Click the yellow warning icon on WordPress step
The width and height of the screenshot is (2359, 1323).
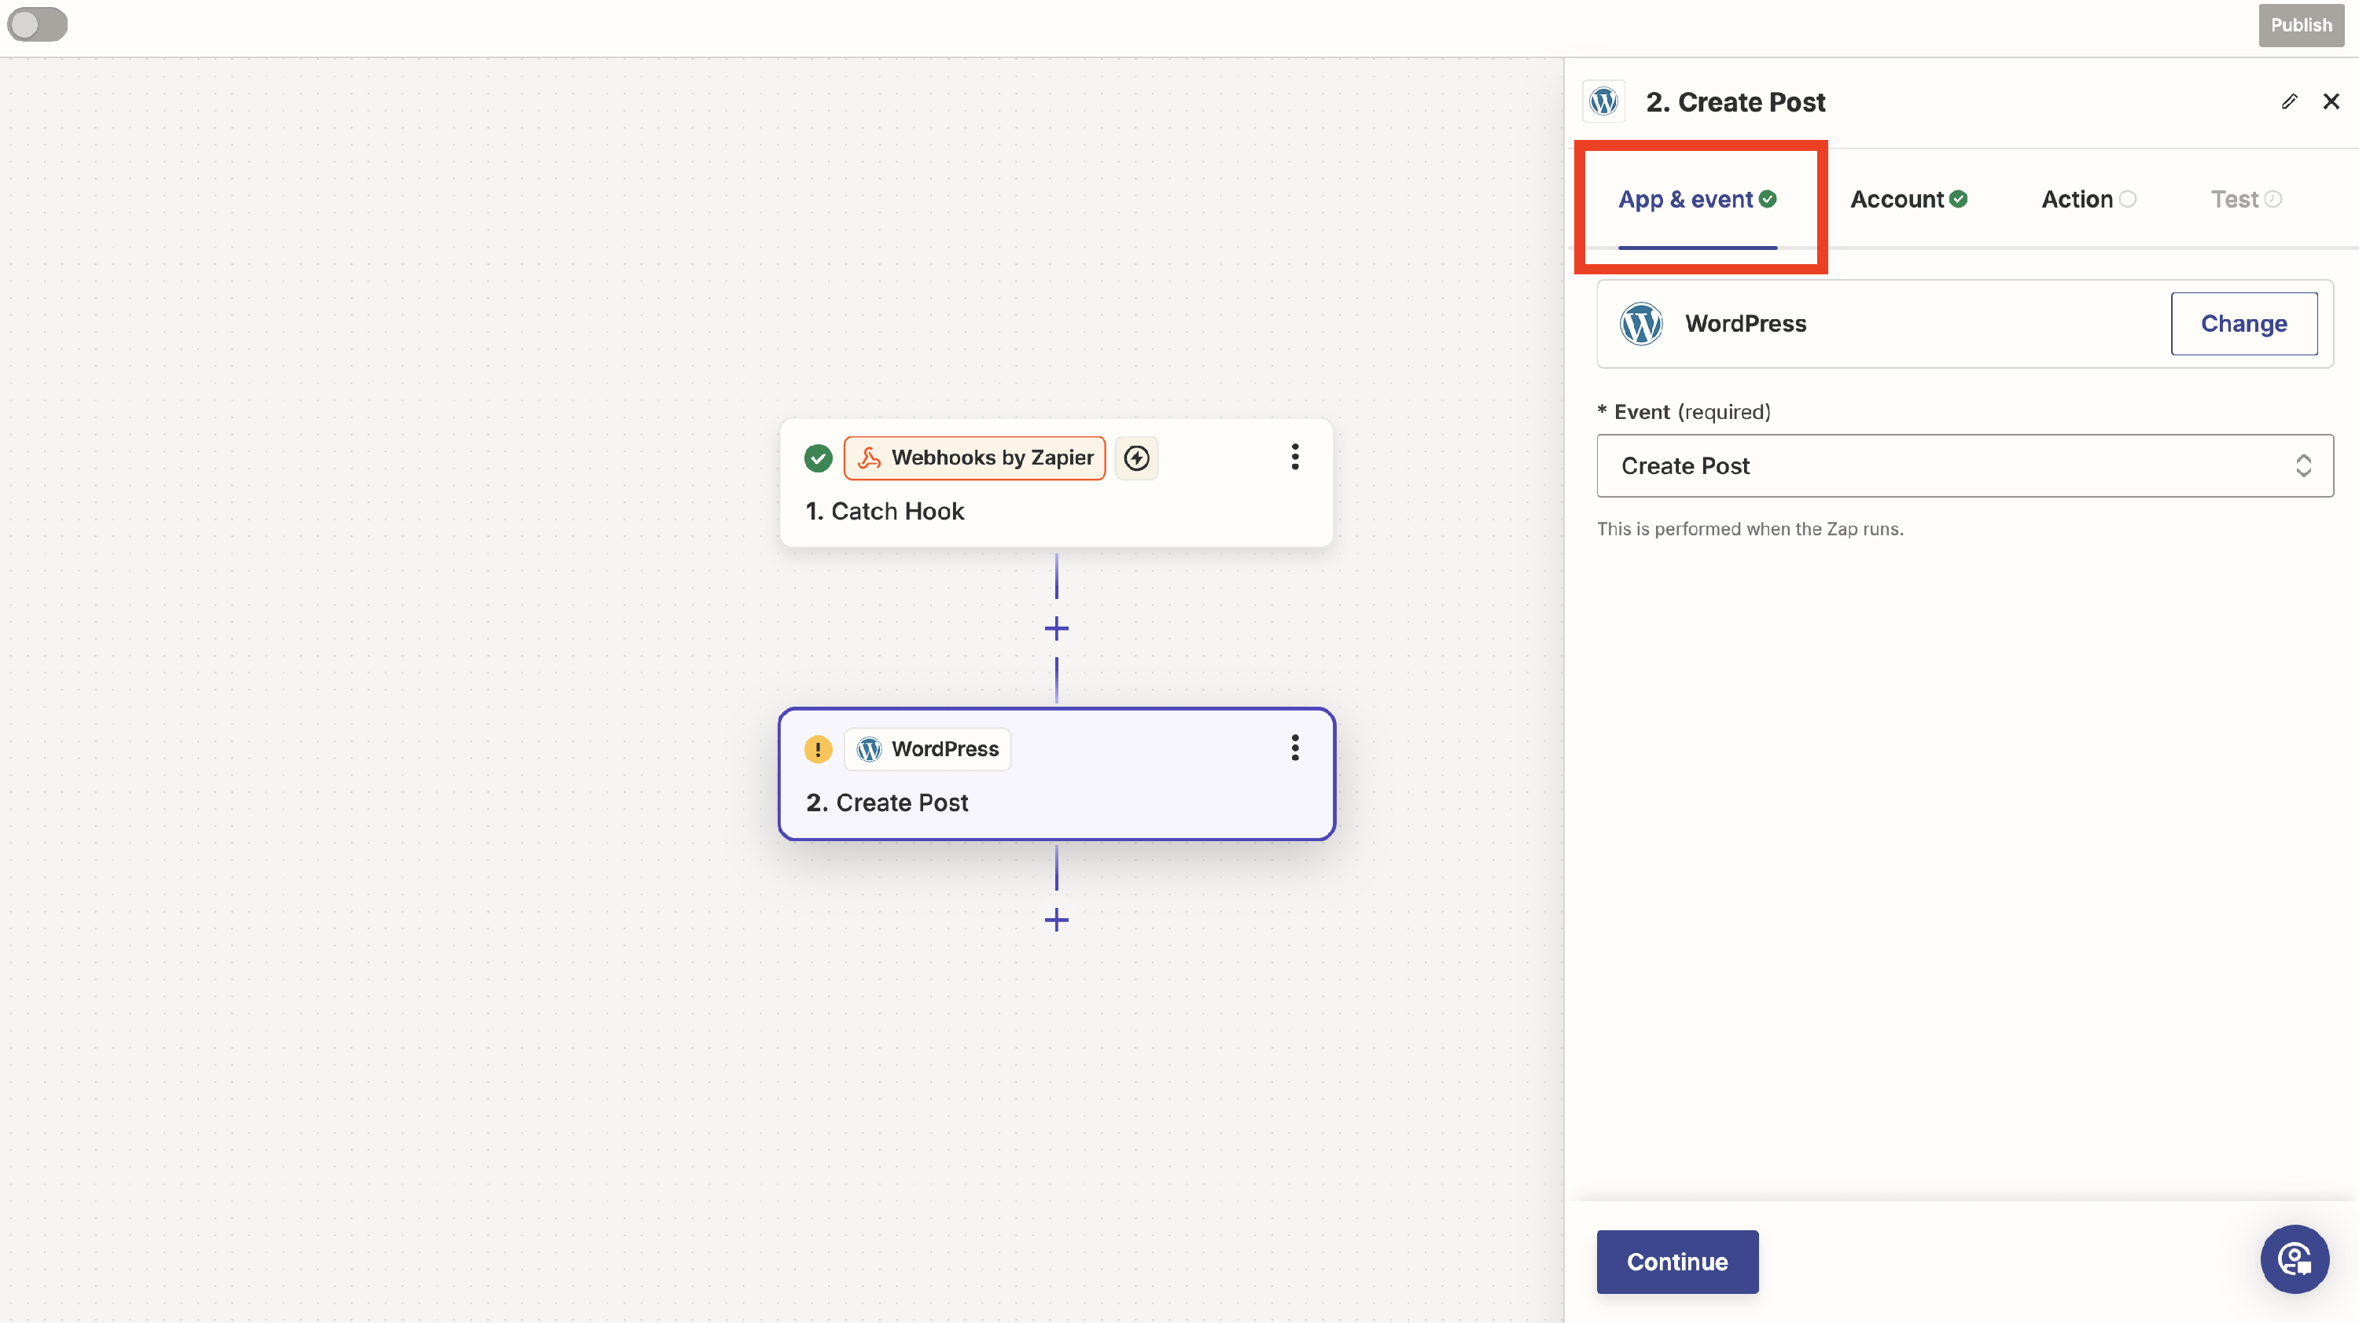[817, 749]
